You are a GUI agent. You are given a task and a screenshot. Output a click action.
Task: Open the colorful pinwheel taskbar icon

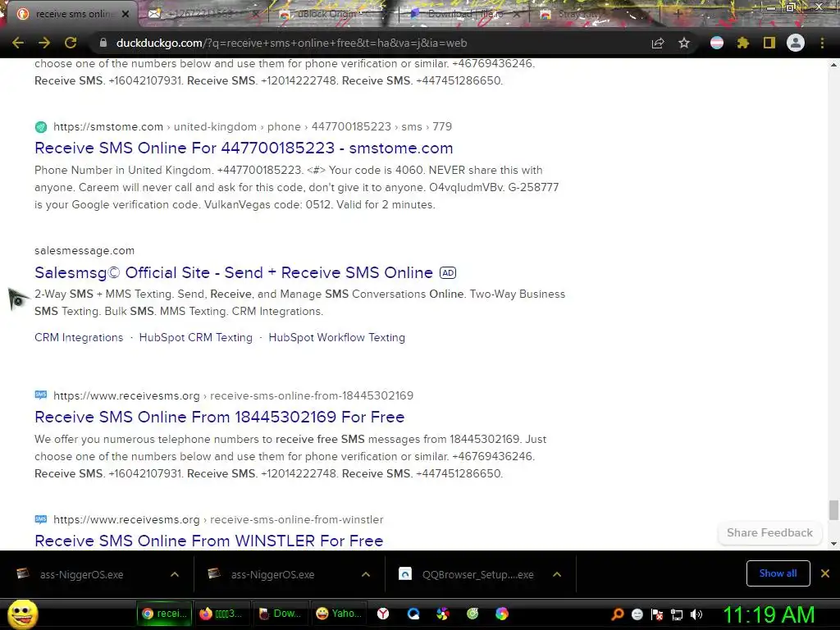point(442,614)
